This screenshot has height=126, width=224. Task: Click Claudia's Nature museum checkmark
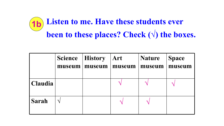(x=147, y=82)
